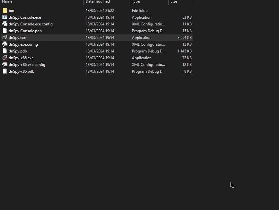This screenshot has width=279, height=210.
Task: Click the File folder type cell
Action: pyautogui.click(x=140, y=11)
